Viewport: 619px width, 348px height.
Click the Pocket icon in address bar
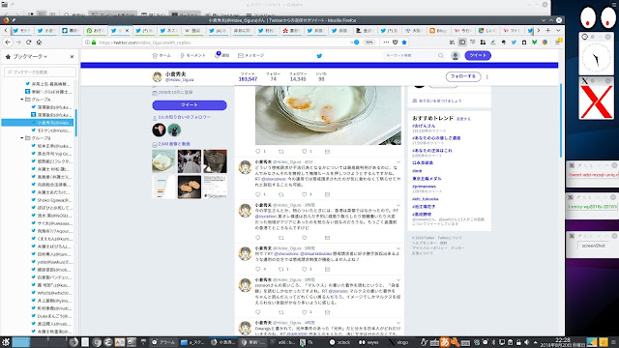pos(396,43)
